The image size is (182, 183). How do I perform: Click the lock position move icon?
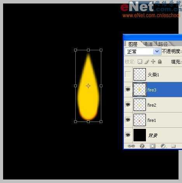(x=153, y=62)
